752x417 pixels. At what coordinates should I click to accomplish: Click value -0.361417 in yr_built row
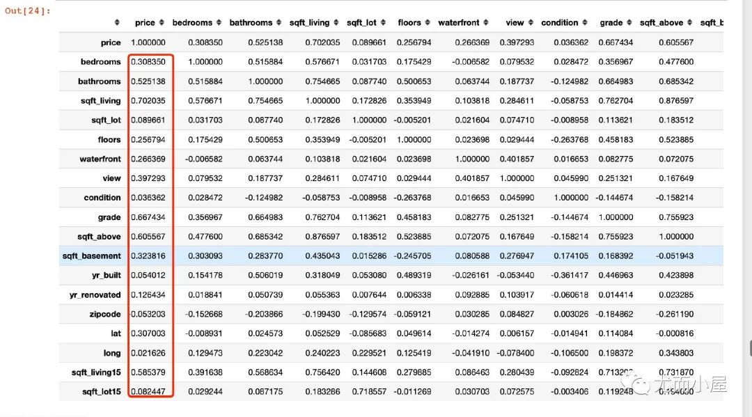[x=570, y=275]
